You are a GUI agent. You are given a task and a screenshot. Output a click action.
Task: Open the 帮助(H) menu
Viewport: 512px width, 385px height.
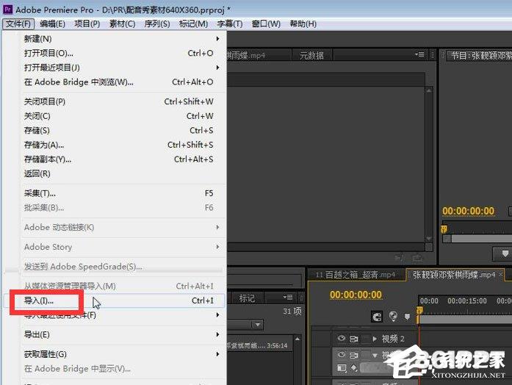[x=303, y=24]
